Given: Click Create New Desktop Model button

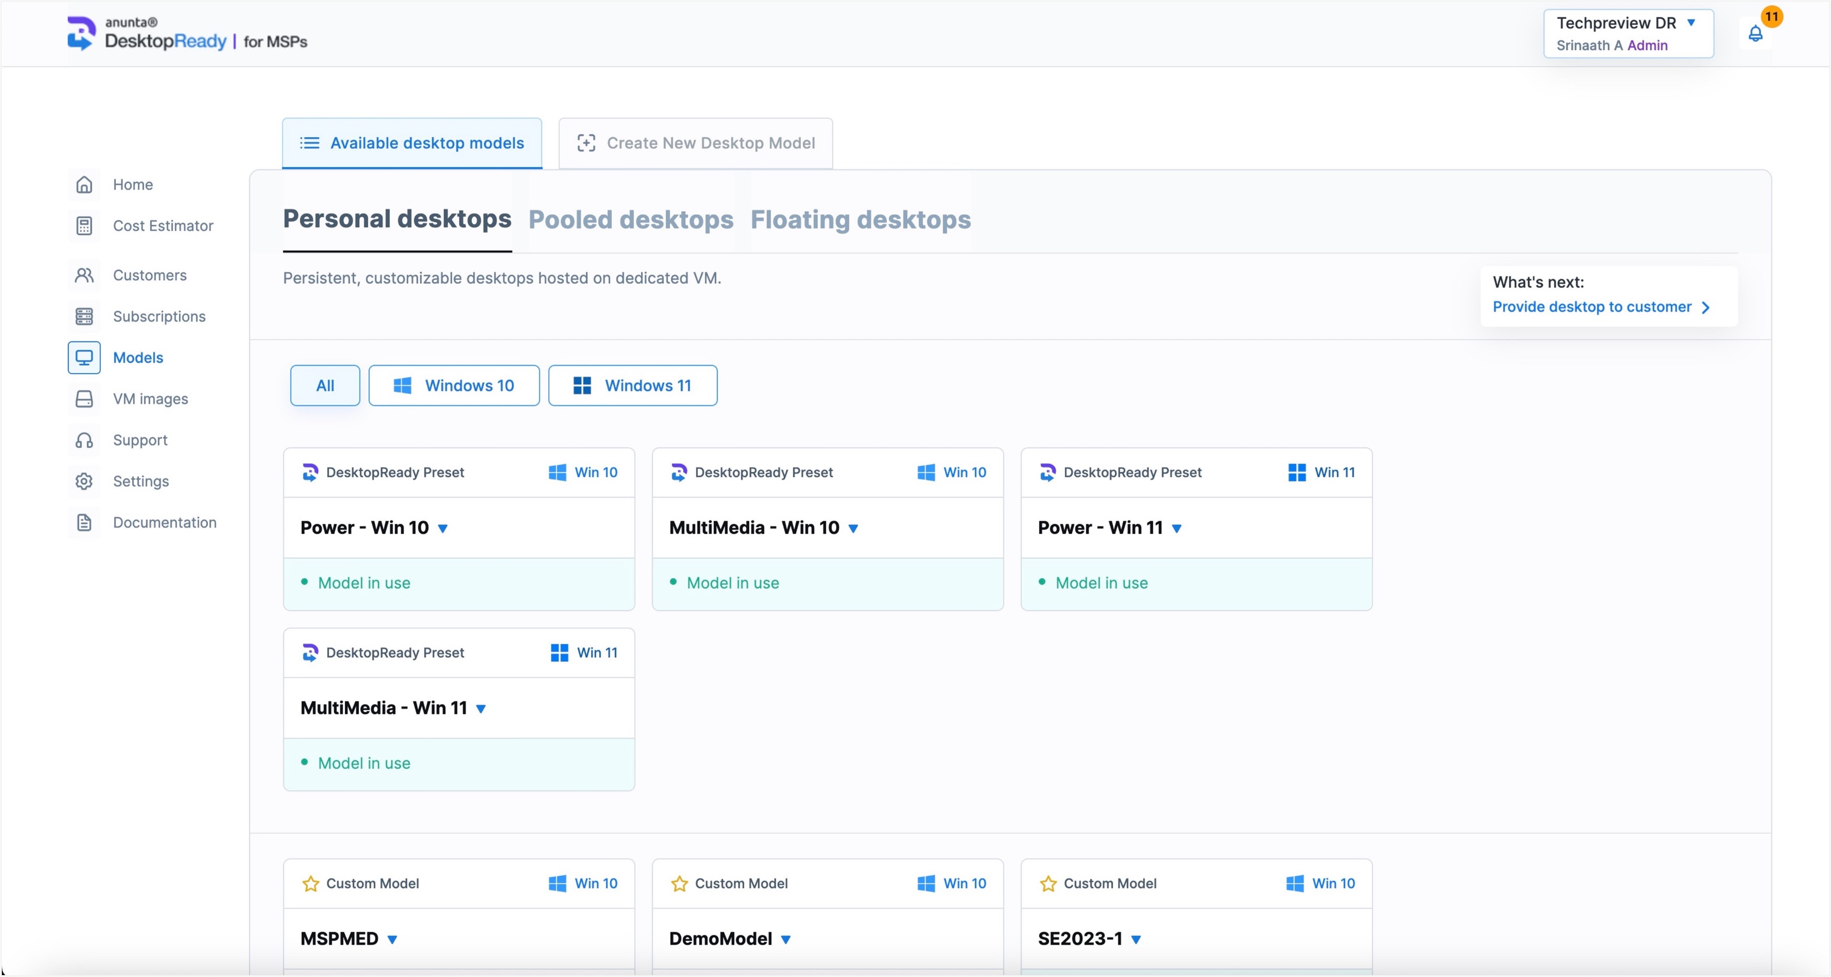Looking at the screenshot, I should [695, 143].
